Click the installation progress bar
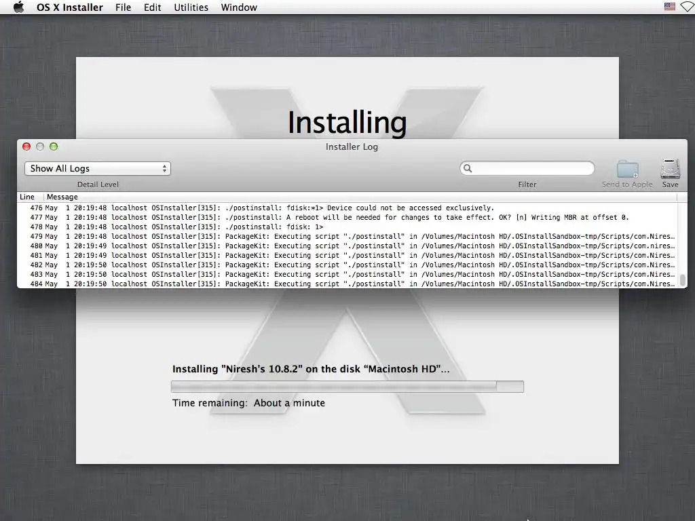This screenshot has height=521, width=695. tap(347, 387)
